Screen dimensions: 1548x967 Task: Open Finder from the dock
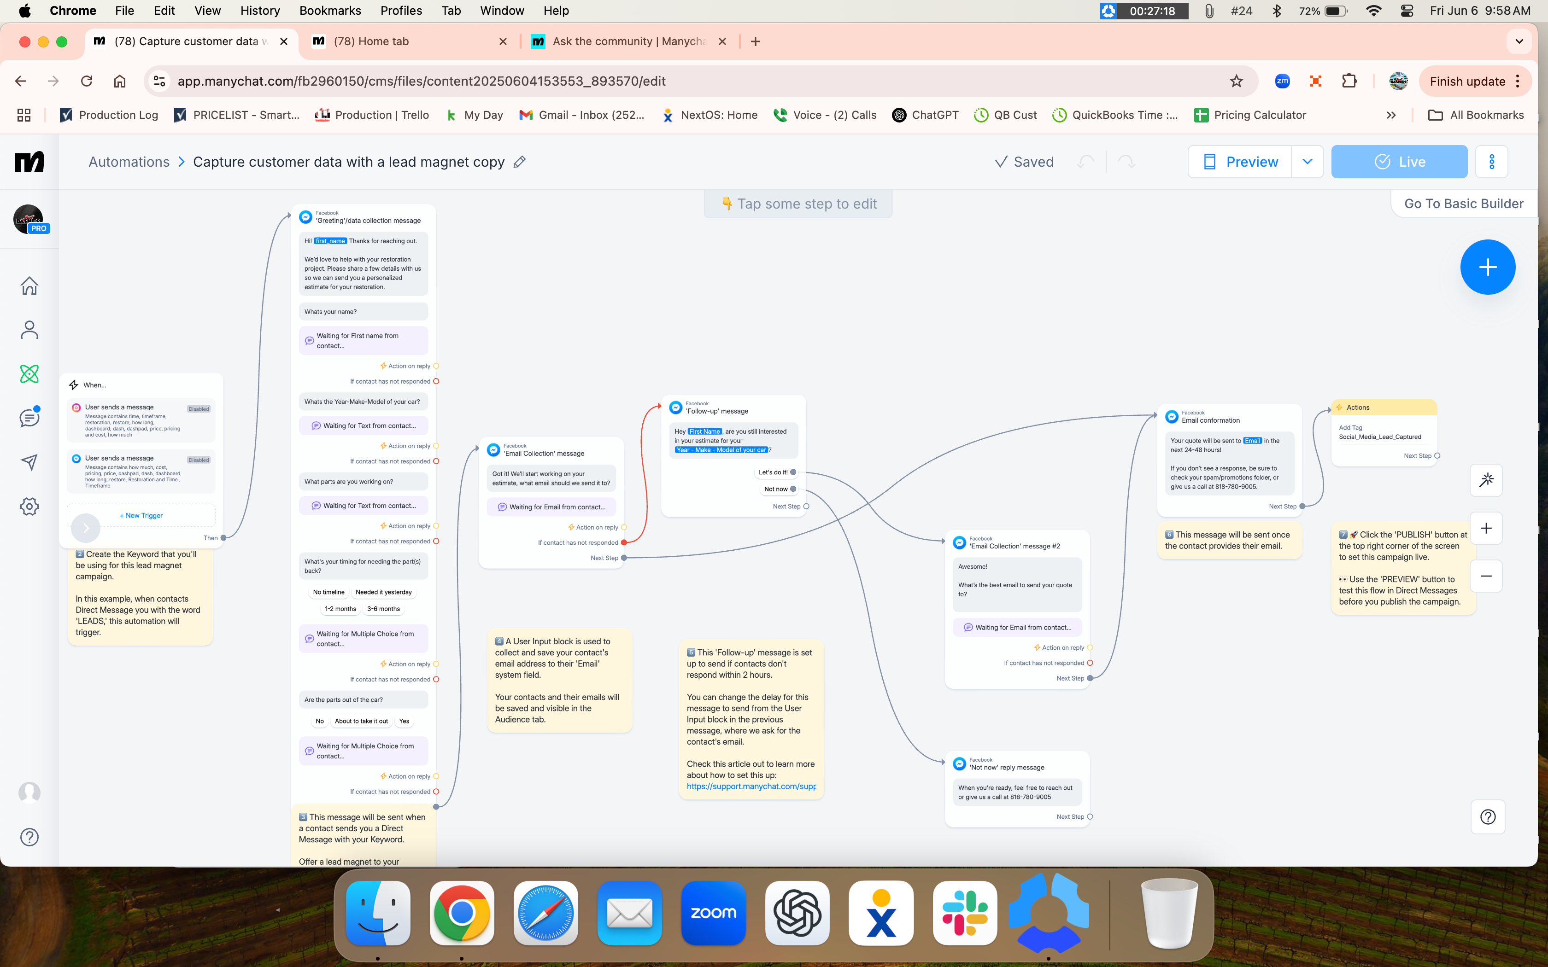pyautogui.click(x=378, y=913)
